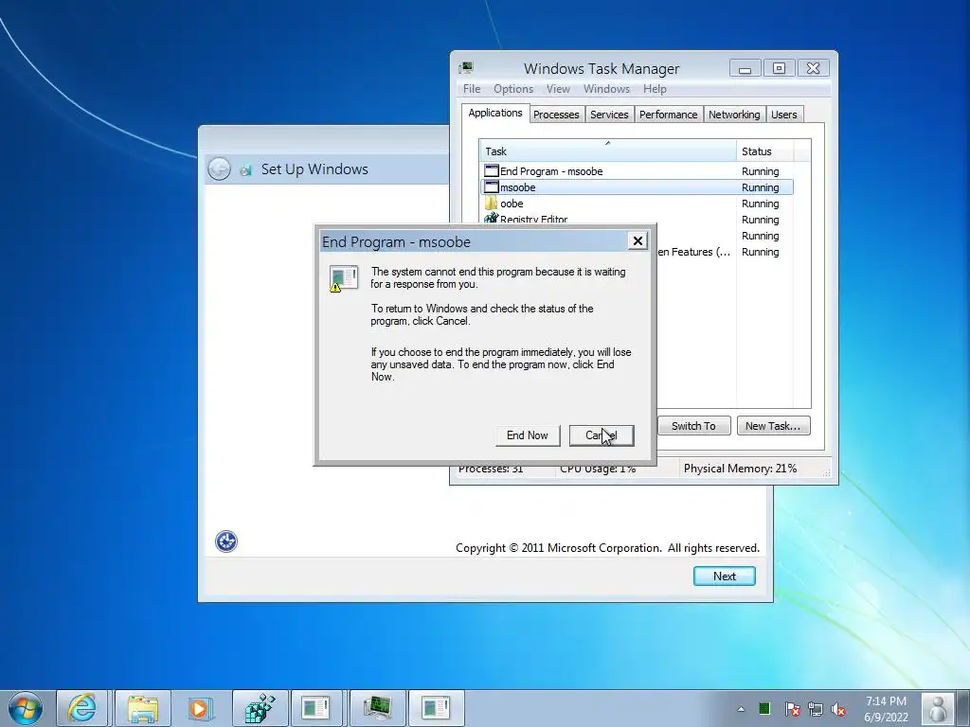Viewport: 970px width, 727px height.
Task: Click the Microsoft copyright text in Set Up Windows
Action: point(607,548)
